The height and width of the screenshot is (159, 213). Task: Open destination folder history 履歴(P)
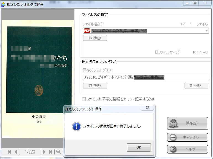tap(95, 85)
